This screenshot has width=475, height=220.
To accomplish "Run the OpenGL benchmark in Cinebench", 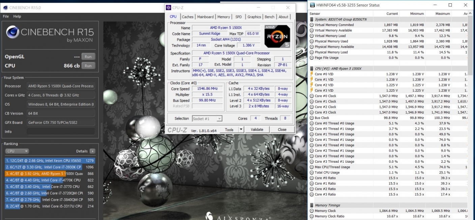I will pos(88,57).
